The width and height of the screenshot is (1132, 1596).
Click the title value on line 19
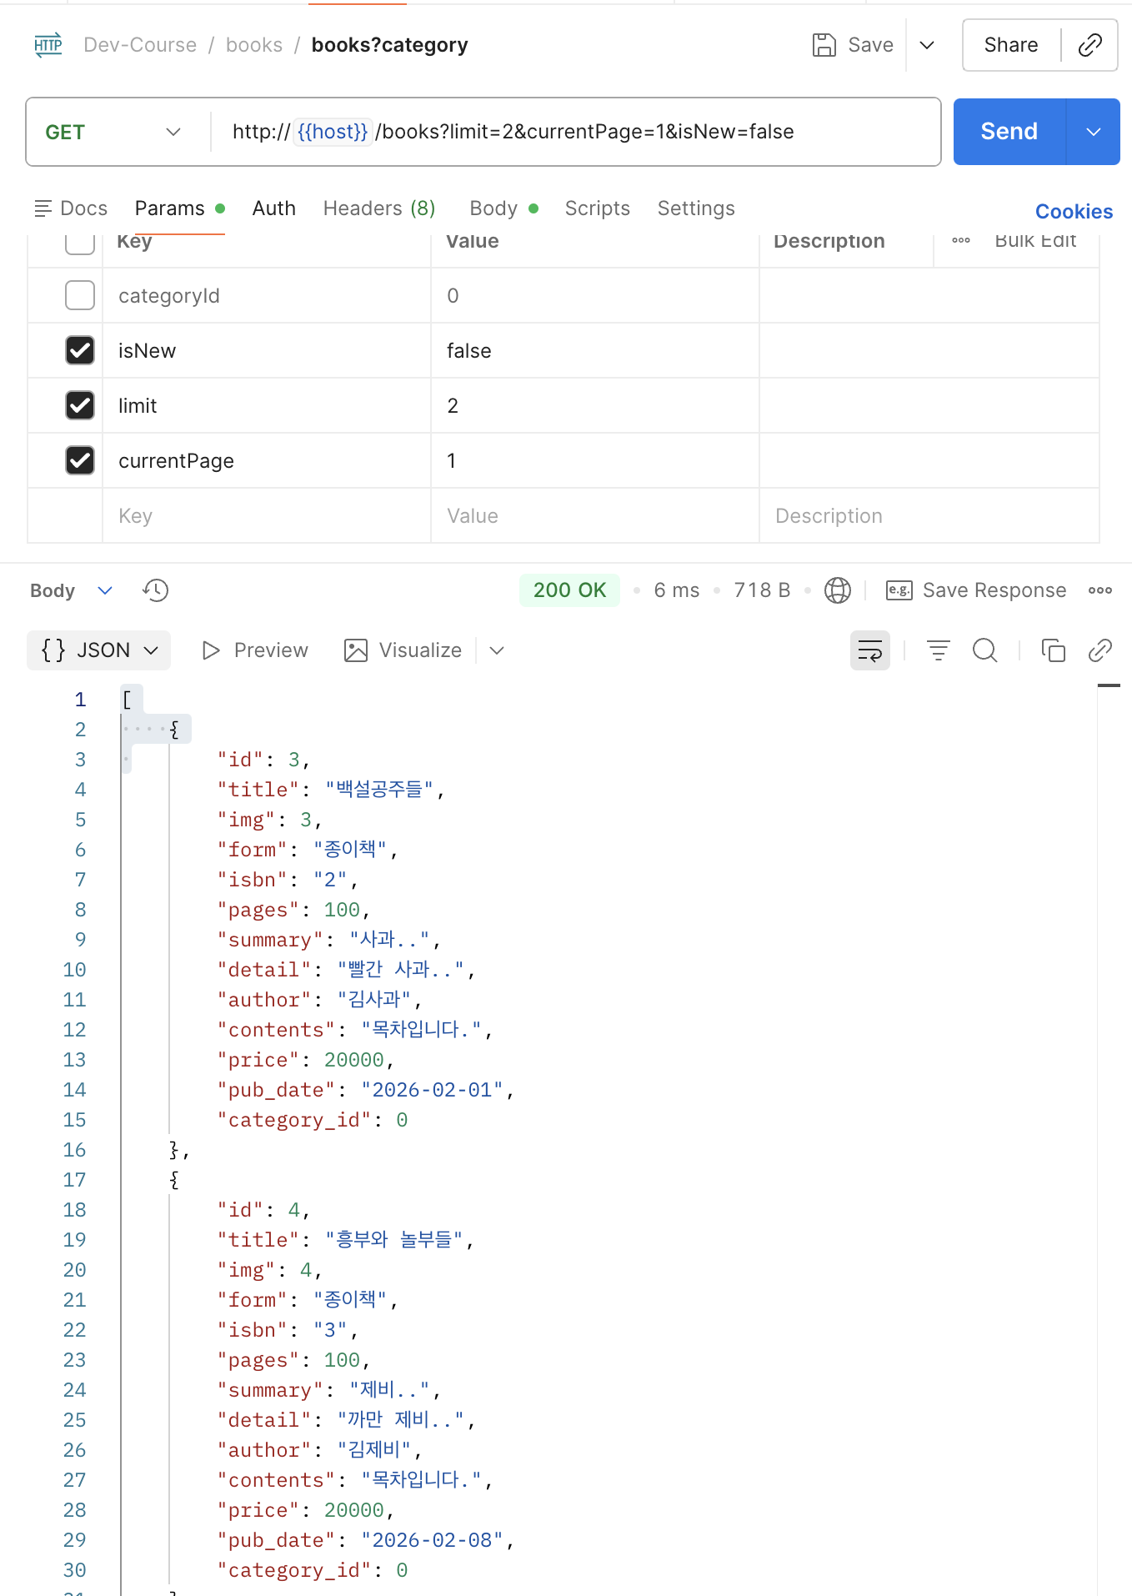393,1240
